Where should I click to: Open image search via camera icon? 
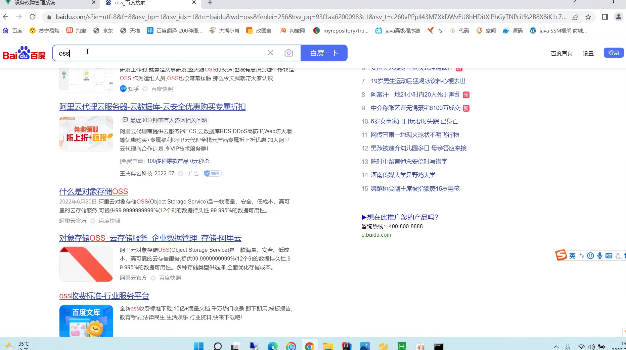[288, 53]
